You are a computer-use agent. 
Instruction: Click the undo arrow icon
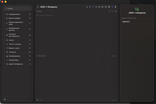87,7
